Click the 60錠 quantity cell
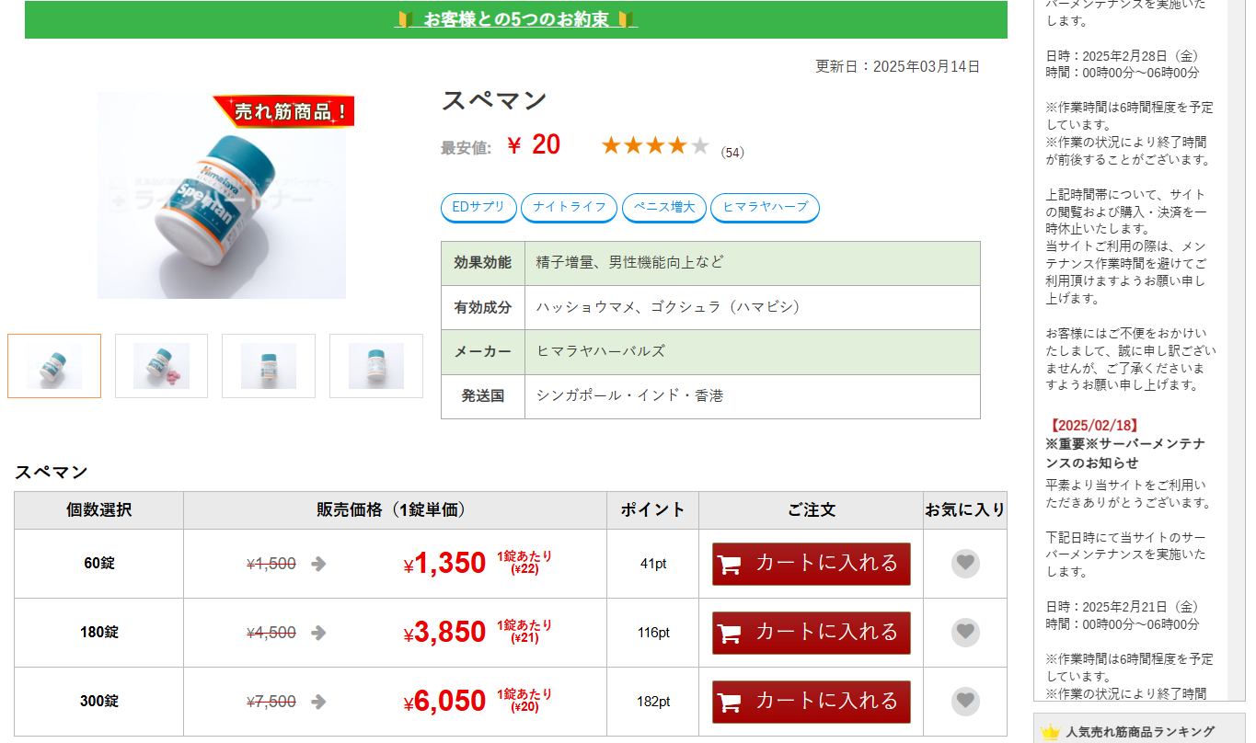1256x743 pixels. (x=99, y=564)
